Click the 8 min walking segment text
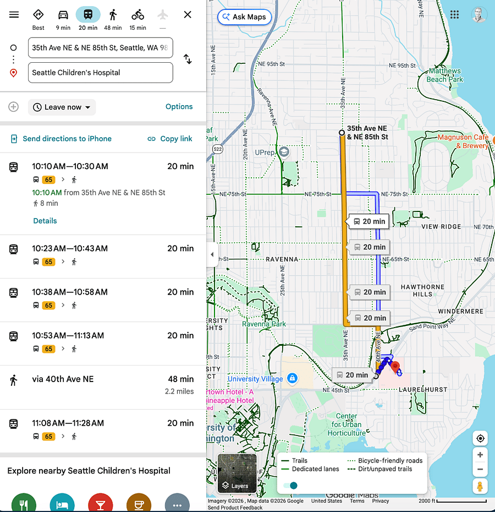Image resolution: width=495 pixels, height=512 pixels. coord(46,204)
